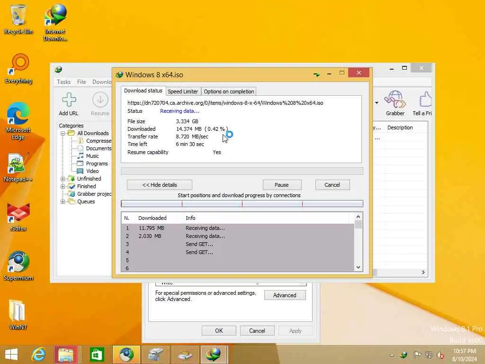Open Recycle Bin desktop icon
Image resolution: width=485 pixels, height=364 pixels.
pos(18,19)
